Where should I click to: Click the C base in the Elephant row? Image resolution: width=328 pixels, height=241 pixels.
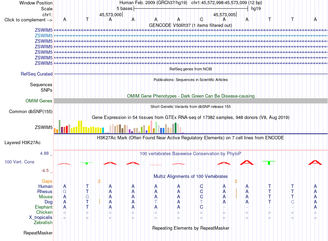point(201,207)
